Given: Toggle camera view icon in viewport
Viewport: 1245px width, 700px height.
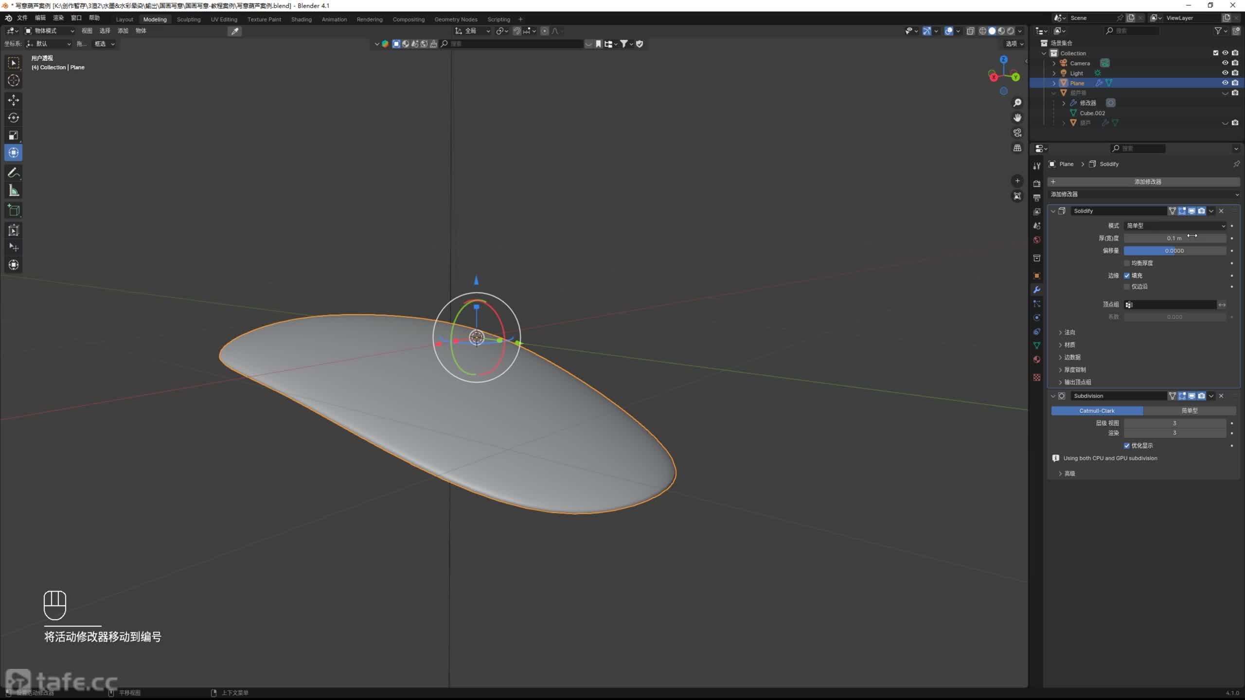Looking at the screenshot, I should tap(1017, 133).
